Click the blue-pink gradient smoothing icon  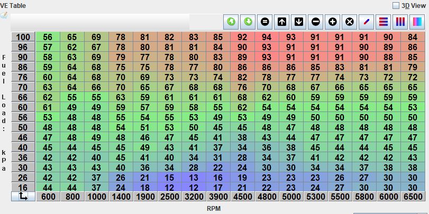417,22
